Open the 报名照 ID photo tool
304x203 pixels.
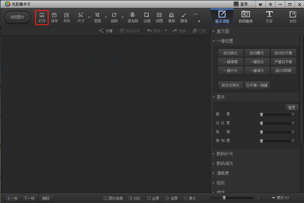pyautogui.click(x=133, y=18)
